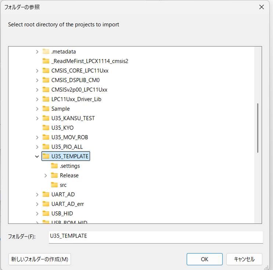Click the .metadata folder icon

(x=46, y=52)
